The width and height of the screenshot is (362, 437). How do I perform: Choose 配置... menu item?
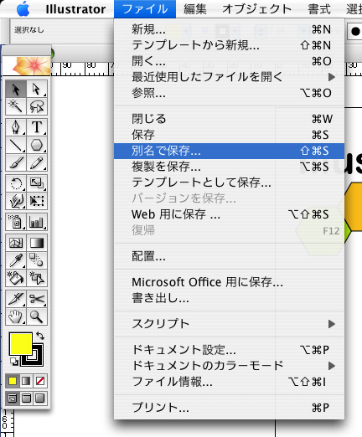point(229,256)
